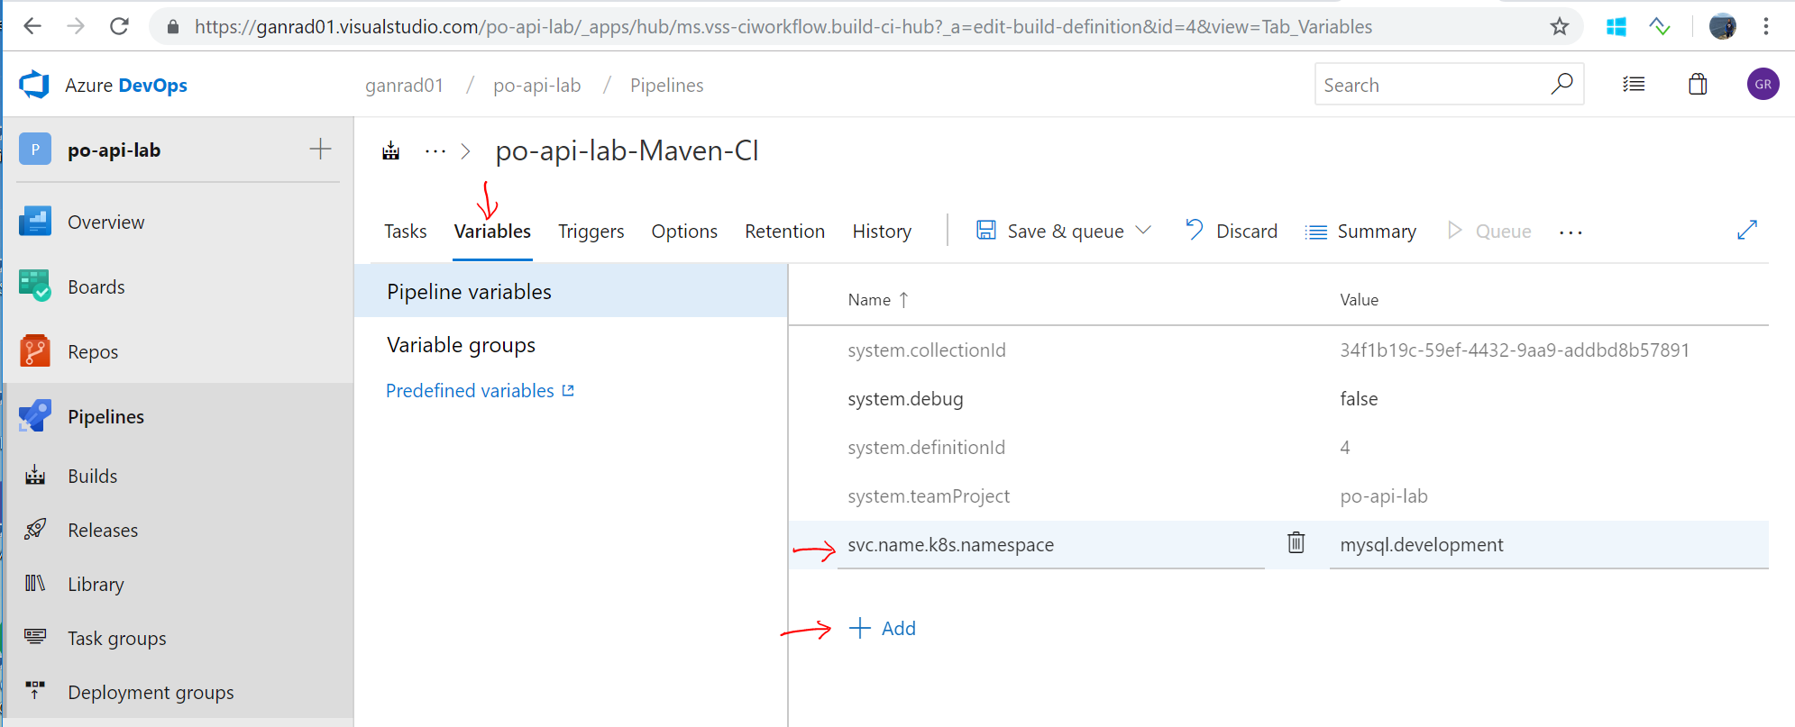The height and width of the screenshot is (727, 1795).
Task: Expand Save & queue dropdown arrow
Action: click(x=1143, y=231)
